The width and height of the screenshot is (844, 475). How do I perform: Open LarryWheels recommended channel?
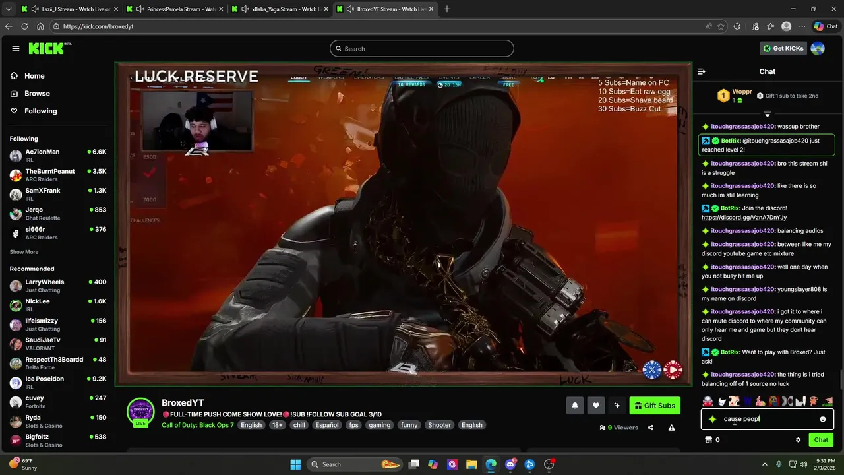point(58,286)
